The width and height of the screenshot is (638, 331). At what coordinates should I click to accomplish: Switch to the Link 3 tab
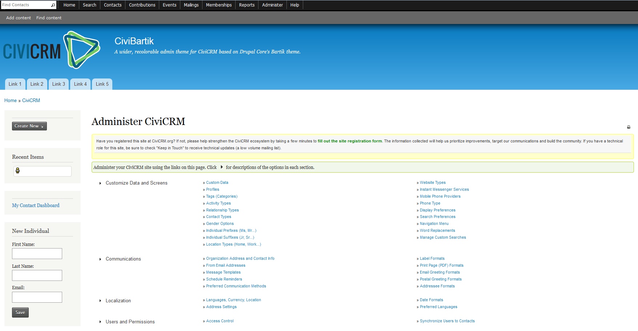tap(59, 84)
